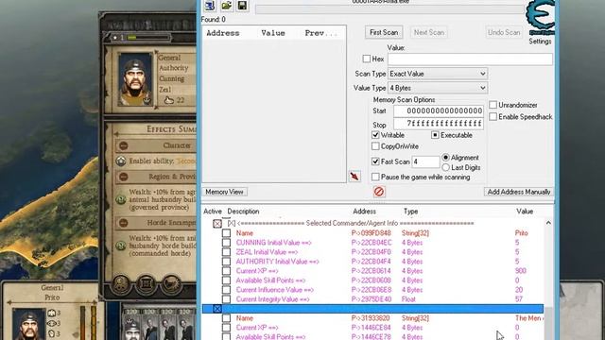This screenshot has height=340, width=605.
Task: Collapse the Region & Province effects section
Action: (124, 177)
